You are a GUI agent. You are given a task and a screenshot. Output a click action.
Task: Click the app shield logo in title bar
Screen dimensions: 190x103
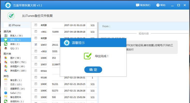tap(8, 5)
